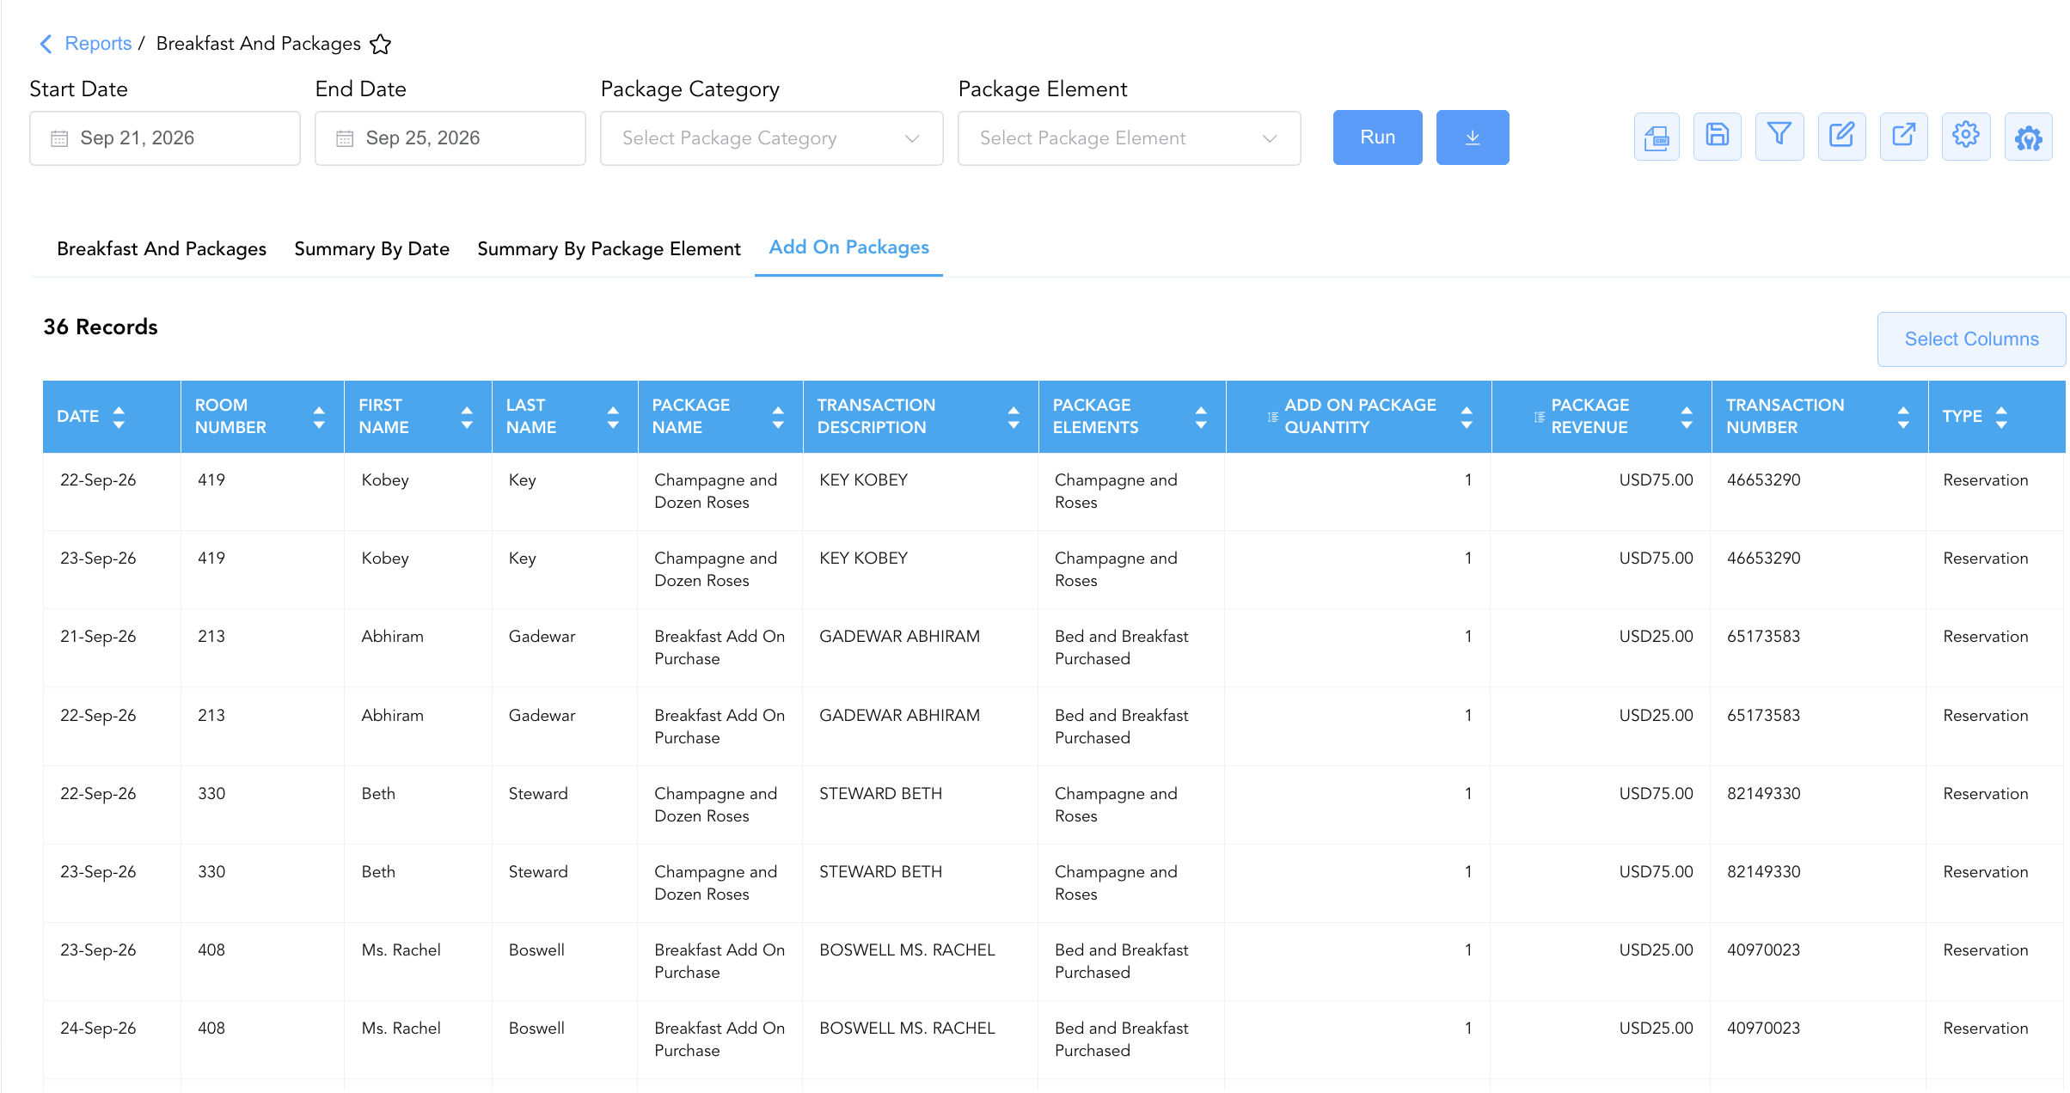Expand the Select Package Category dropdown
The image size is (2070, 1093).
(x=772, y=138)
